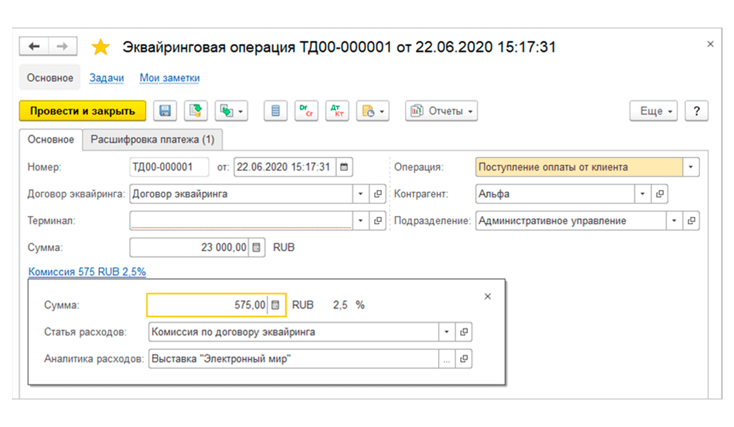Screen dimensions: 734x427
Task: Open the Еще menu
Action: (x=653, y=111)
